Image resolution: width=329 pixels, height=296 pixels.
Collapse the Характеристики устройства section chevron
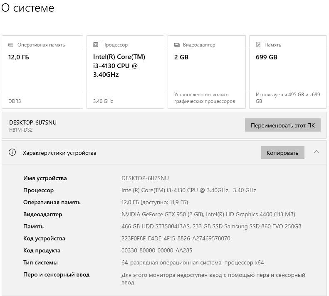tap(317, 152)
